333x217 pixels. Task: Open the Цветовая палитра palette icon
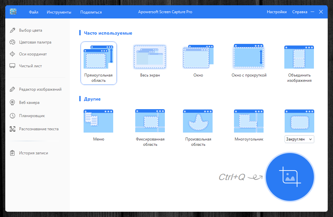[12, 42]
